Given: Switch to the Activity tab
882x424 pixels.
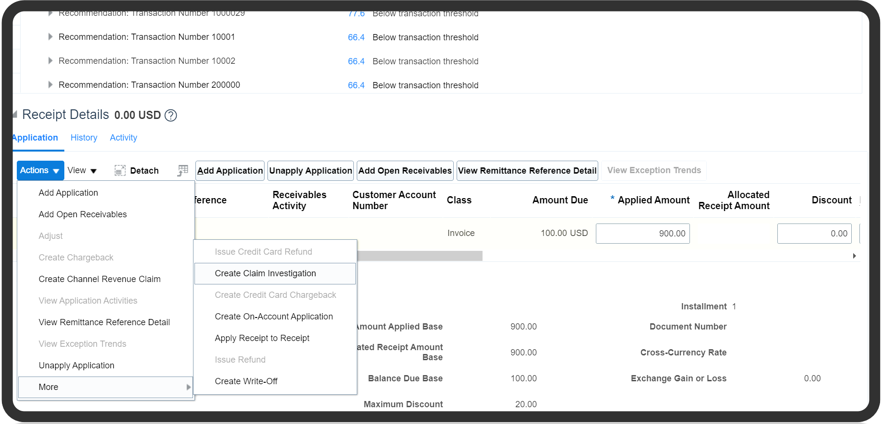Looking at the screenshot, I should (123, 138).
